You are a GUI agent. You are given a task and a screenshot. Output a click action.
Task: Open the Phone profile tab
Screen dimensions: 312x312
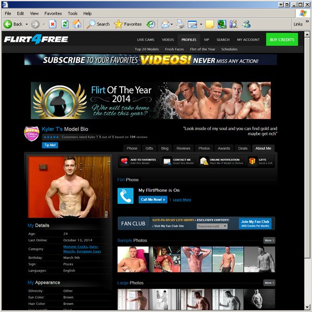tap(132, 148)
